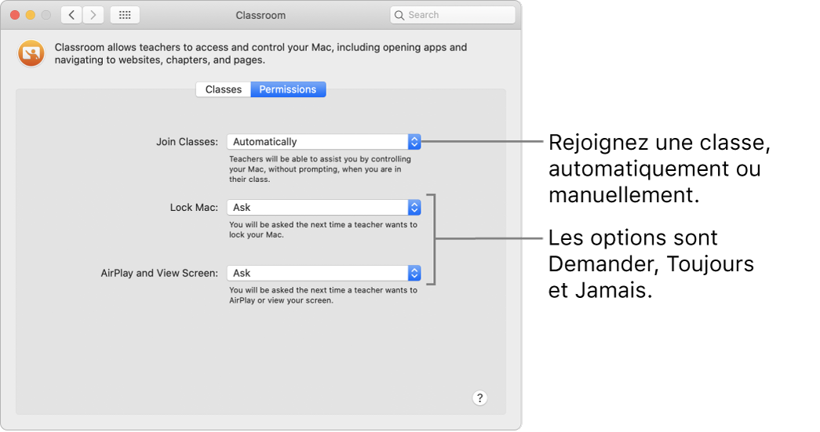Click the orange Classroom app icon
The image size is (820, 432).
[31, 54]
